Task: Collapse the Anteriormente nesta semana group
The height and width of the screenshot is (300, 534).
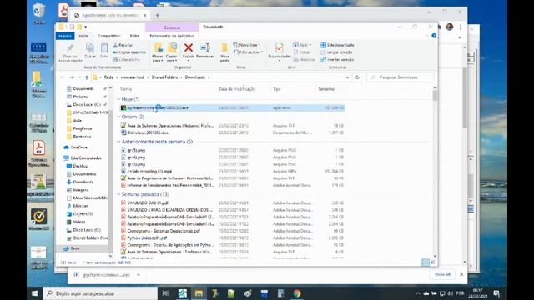Action: point(118,142)
